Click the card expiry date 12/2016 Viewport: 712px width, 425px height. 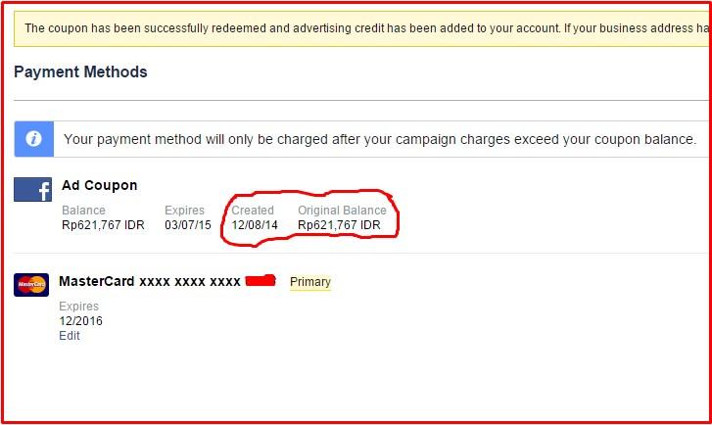[80, 321]
